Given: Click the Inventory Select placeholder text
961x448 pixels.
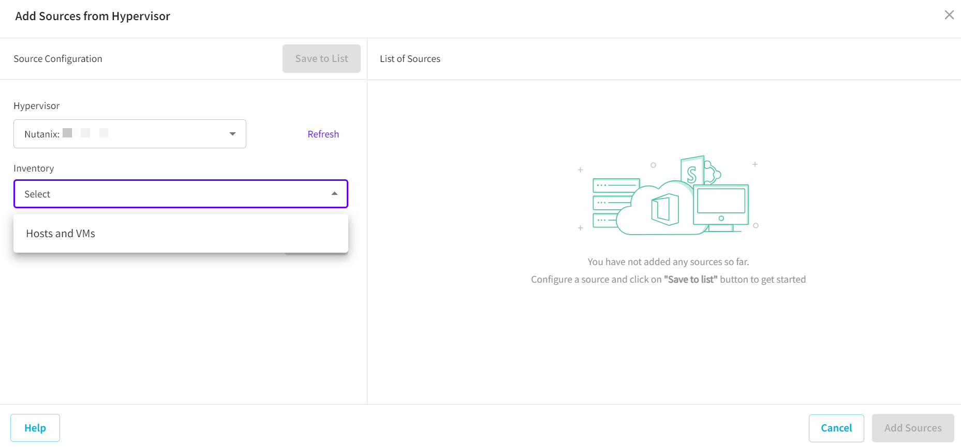Looking at the screenshot, I should point(37,194).
